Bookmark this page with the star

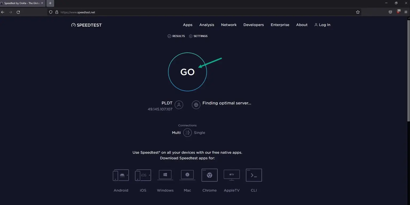click(358, 12)
